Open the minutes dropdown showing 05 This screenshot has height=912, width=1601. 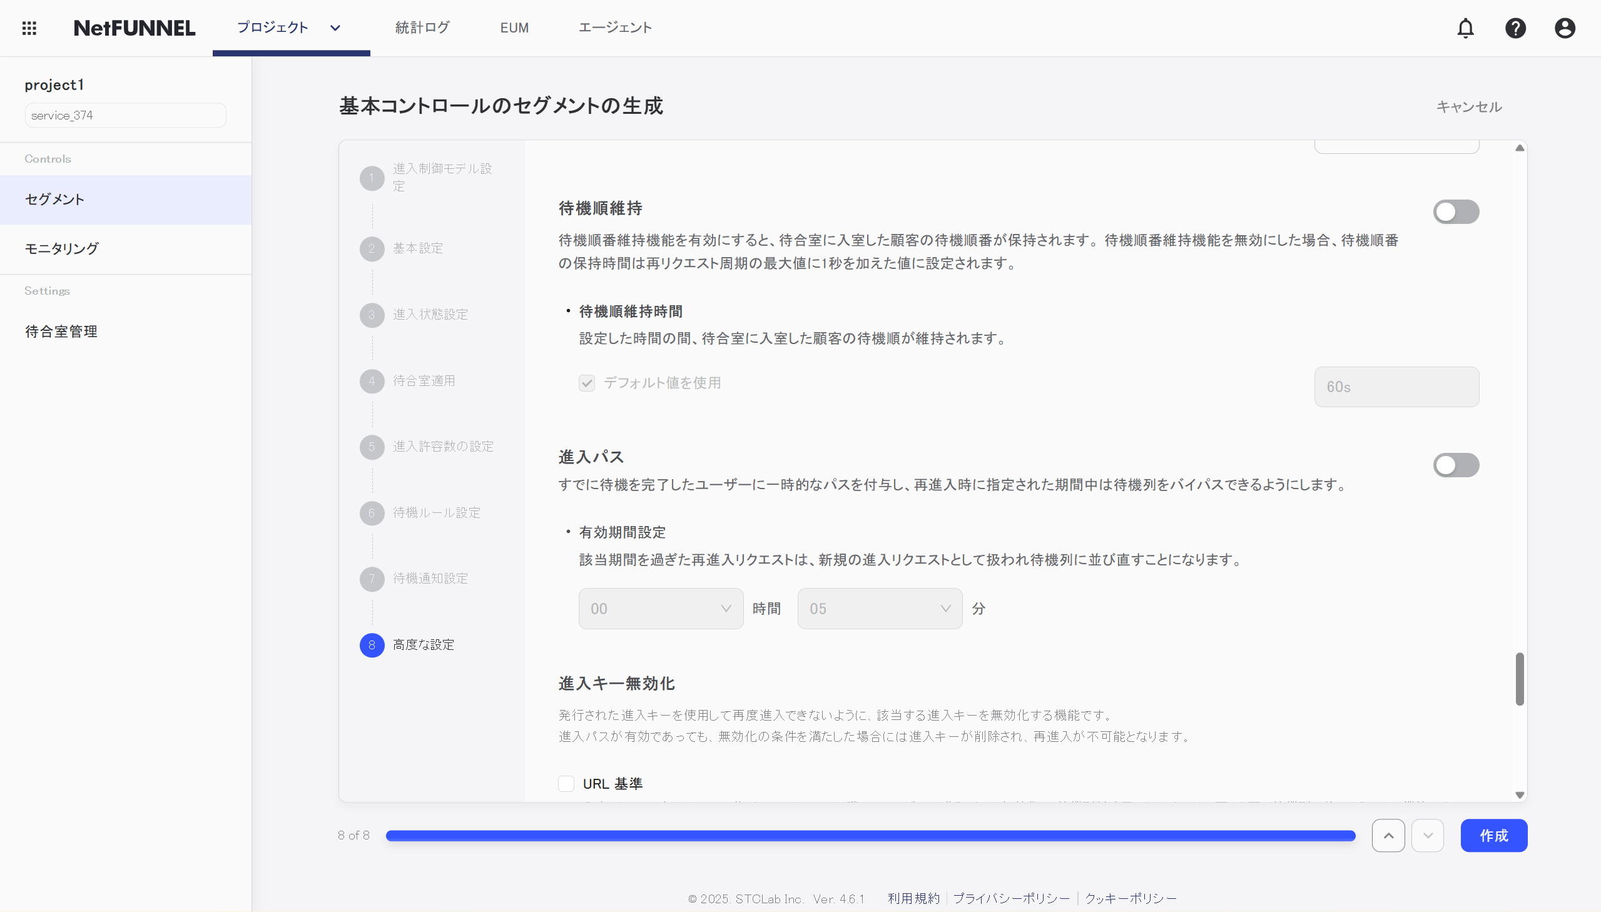[880, 608]
